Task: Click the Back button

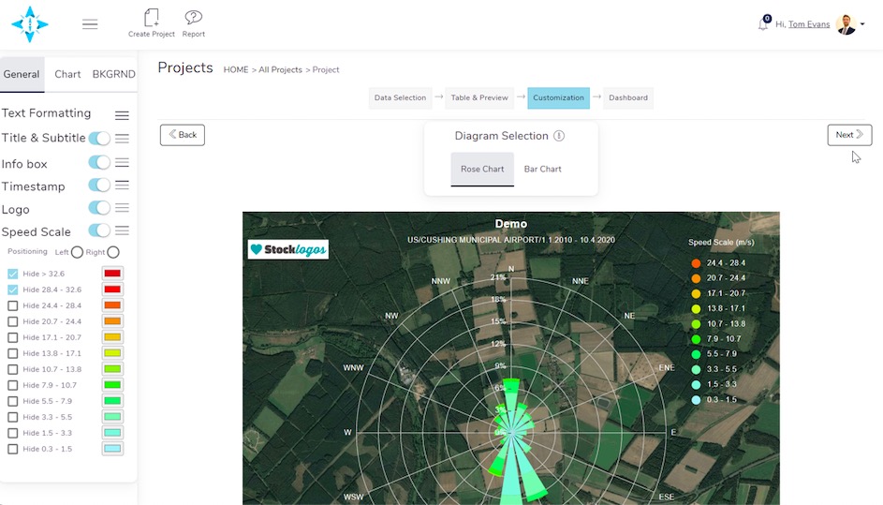Action: point(183,135)
